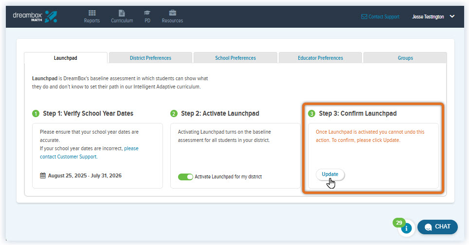Switch to the School Preferences tab
Image resolution: width=469 pixels, height=245 pixels.
click(x=235, y=58)
